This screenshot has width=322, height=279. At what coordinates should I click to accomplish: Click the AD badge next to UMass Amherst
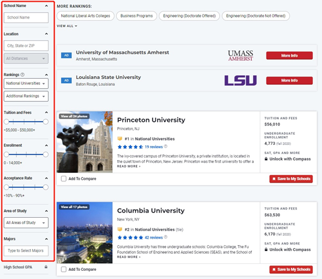[x=67, y=55]
